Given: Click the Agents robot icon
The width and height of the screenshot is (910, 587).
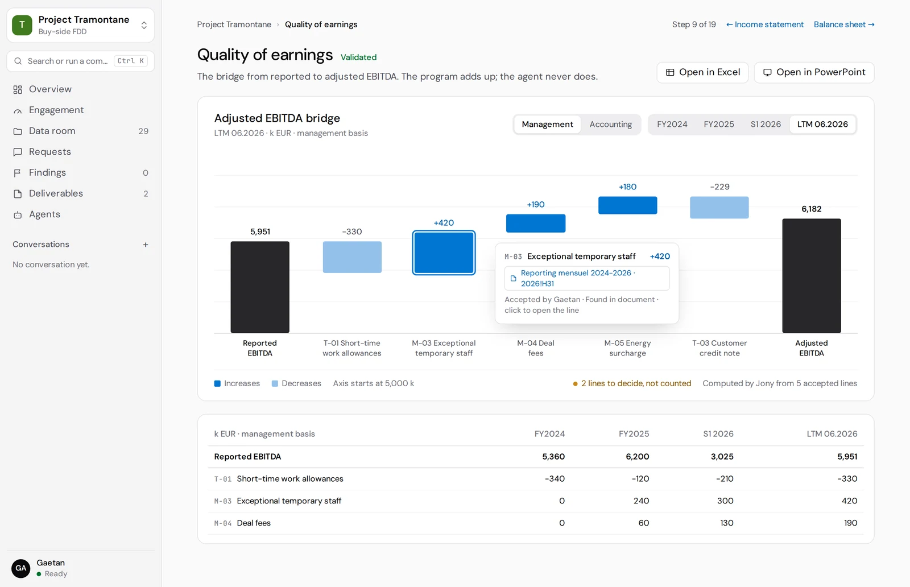Looking at the screenshot, I should click(18, 214).
